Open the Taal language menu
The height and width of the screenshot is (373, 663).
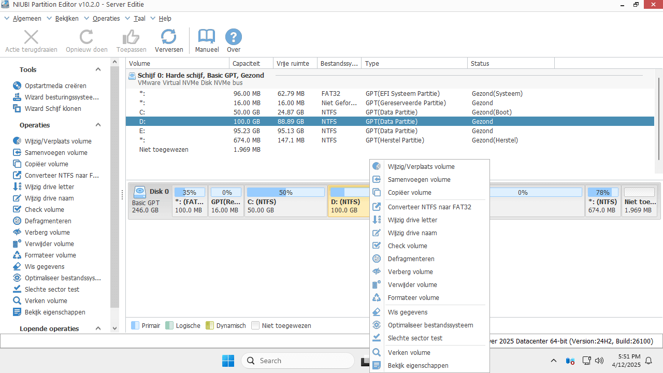139,18
